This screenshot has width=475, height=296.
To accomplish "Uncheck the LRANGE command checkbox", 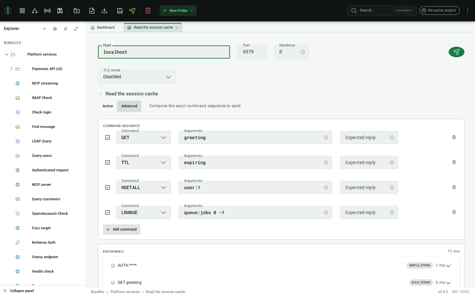I will 108,212.
